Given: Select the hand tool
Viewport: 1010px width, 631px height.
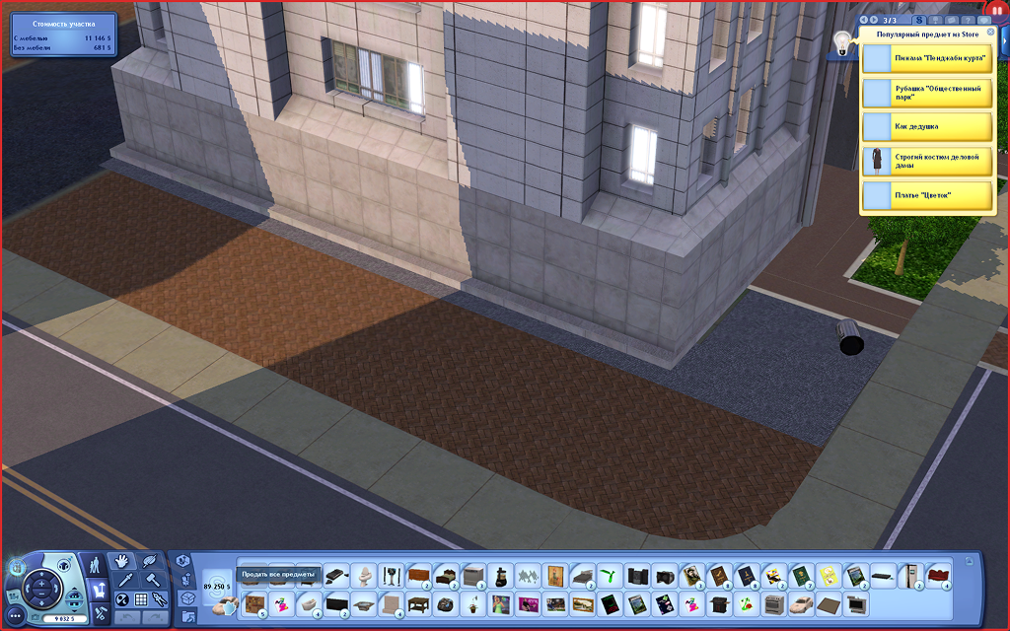Looking at the screenshot, I should 122,561.
